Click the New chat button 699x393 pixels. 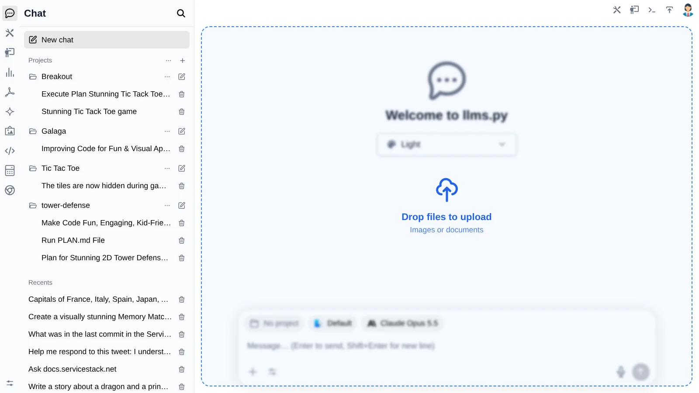(x=107, y=40)
